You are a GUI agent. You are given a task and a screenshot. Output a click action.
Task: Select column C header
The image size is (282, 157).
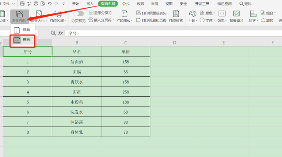(x=126, y=43)
